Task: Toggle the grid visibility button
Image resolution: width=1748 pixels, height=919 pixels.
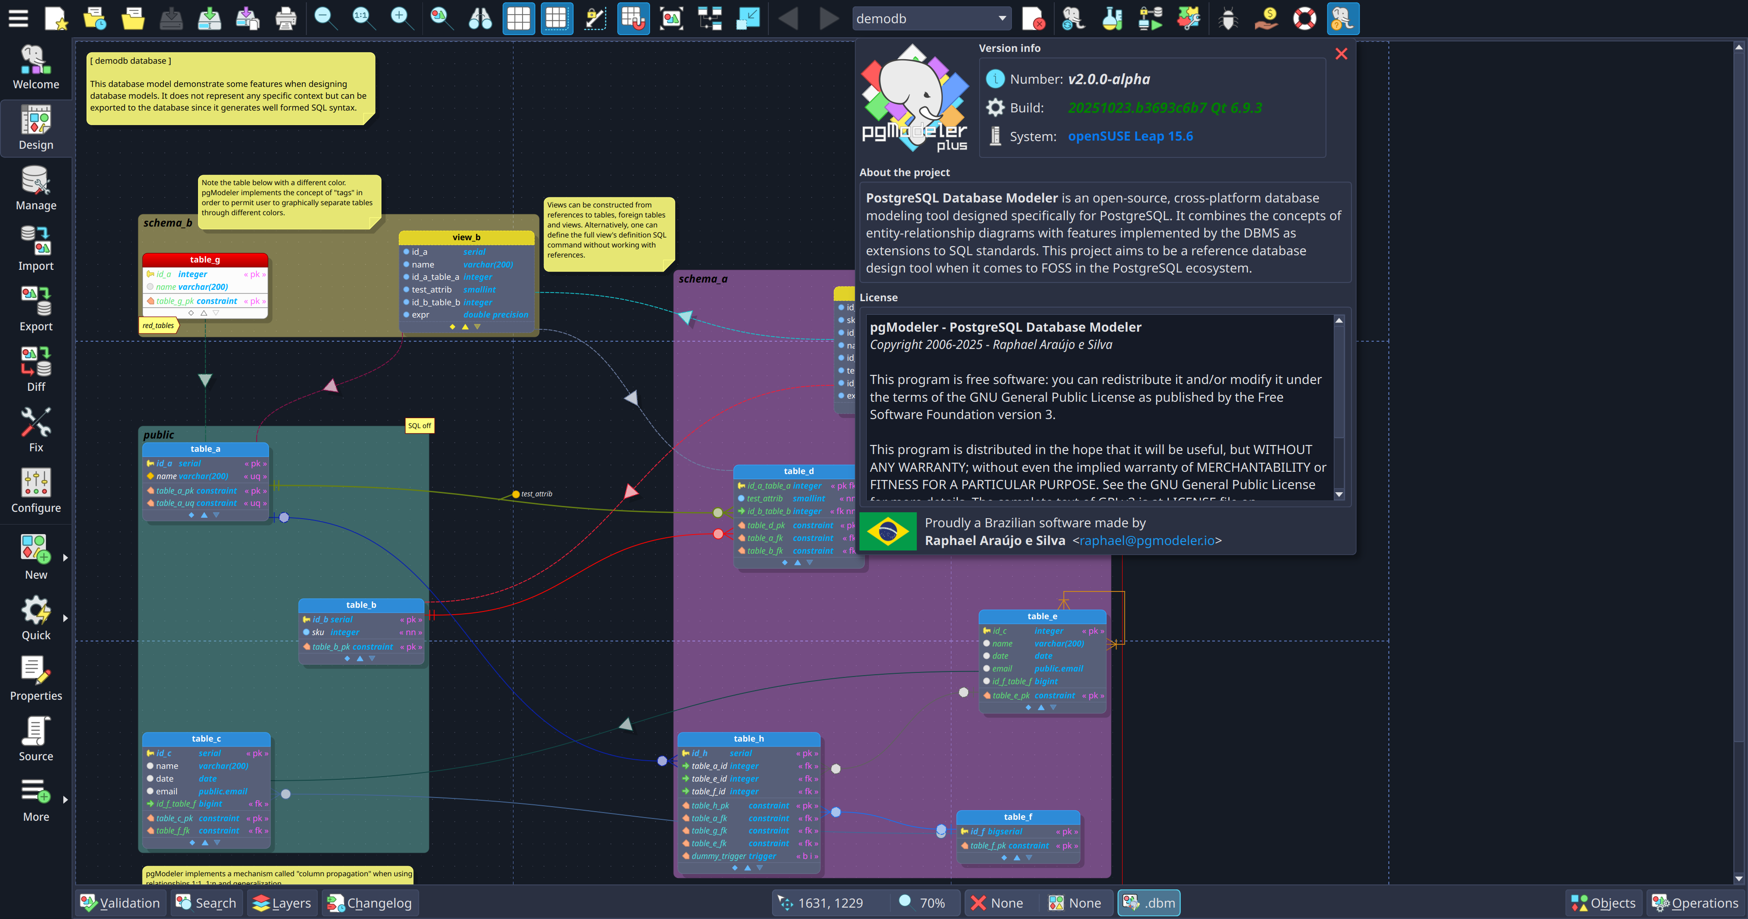Action: point(519,18)
